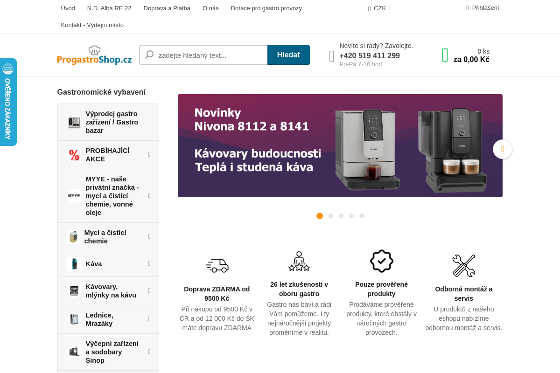Viewport: 560px width, 373px height.
Task: Click the red percent icon for PROBÍHAJÍCÍ AKCE
Action: [74, 155]
